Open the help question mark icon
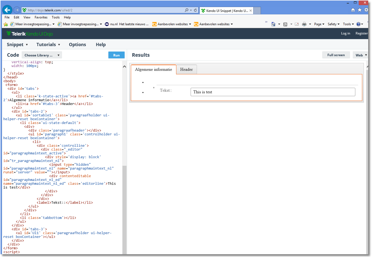Screen dimensions: 372x258 358,24
